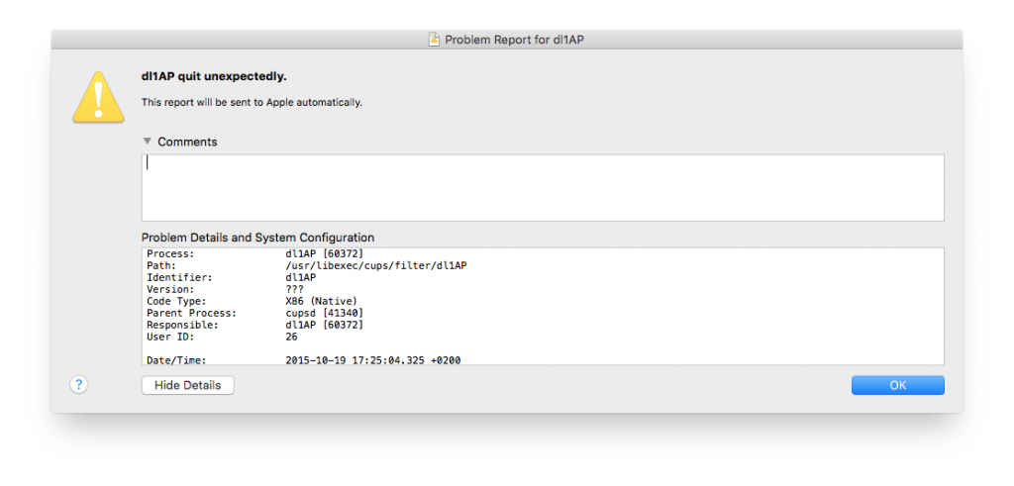
Task: Click 'Problem Details and System Configuration' heading
Action: [x=257, y=238]
